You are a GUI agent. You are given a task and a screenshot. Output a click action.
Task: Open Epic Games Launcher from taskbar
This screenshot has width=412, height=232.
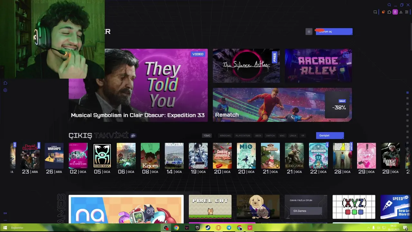197,228
